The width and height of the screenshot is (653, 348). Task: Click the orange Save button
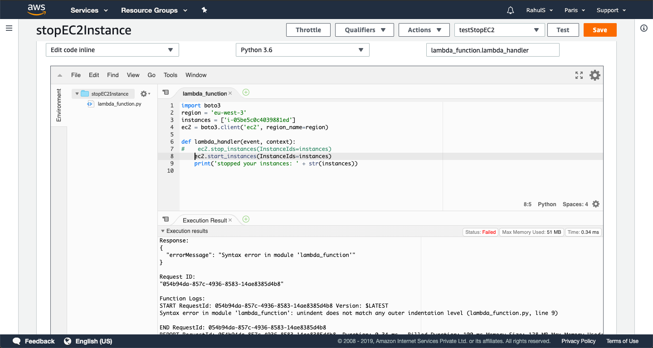(x=599, y=30)
